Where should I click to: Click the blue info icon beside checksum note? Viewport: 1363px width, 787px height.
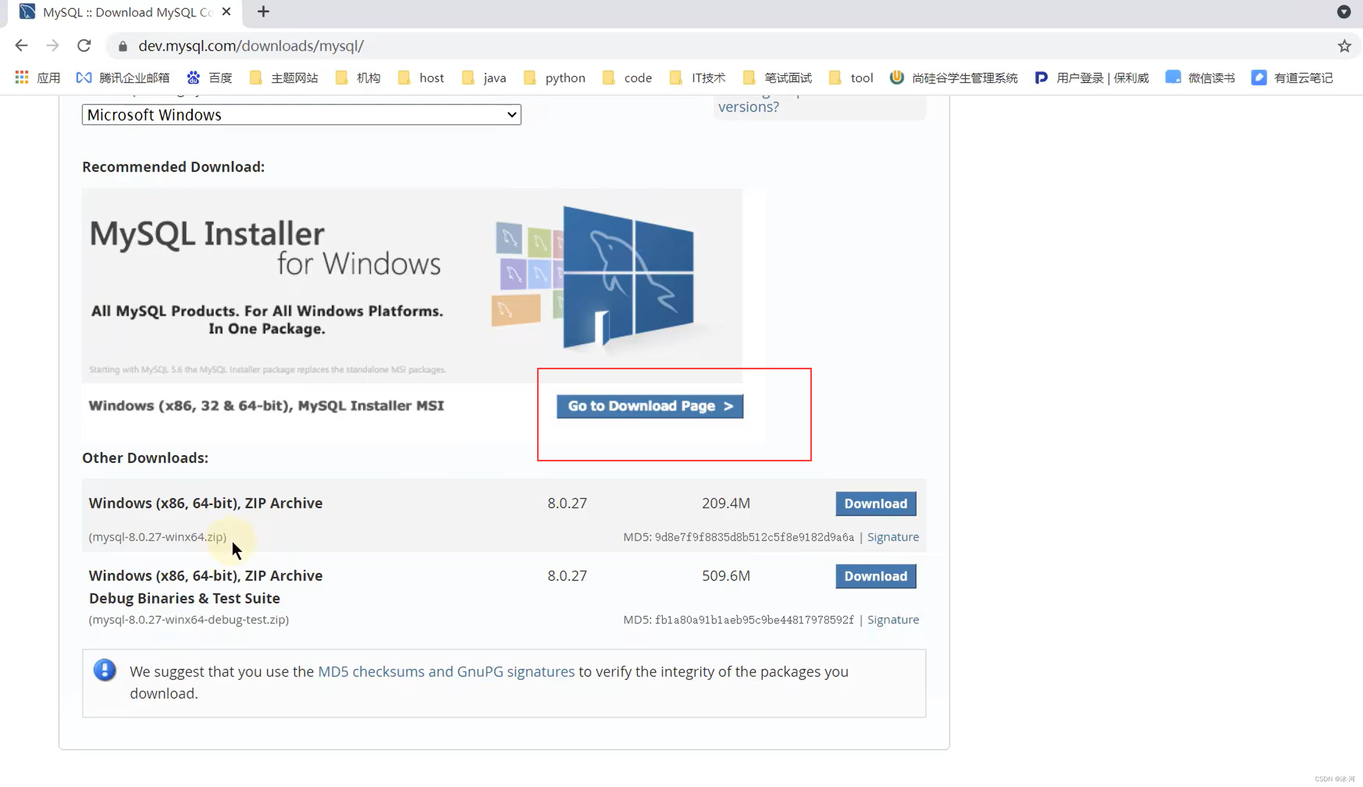point(105,670)
